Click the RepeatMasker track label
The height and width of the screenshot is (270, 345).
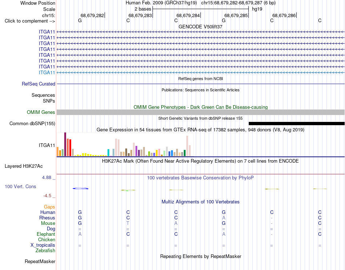[40, 262]
